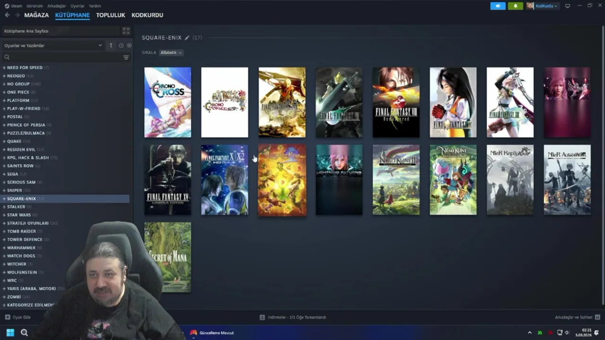Go back with the left arrow
605x340 pixels.
point(7,15)
